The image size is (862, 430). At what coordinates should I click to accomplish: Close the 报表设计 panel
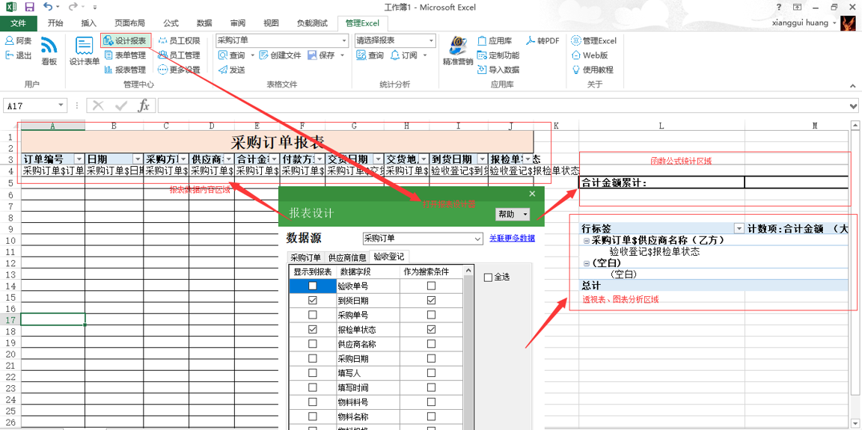point(532,194)
